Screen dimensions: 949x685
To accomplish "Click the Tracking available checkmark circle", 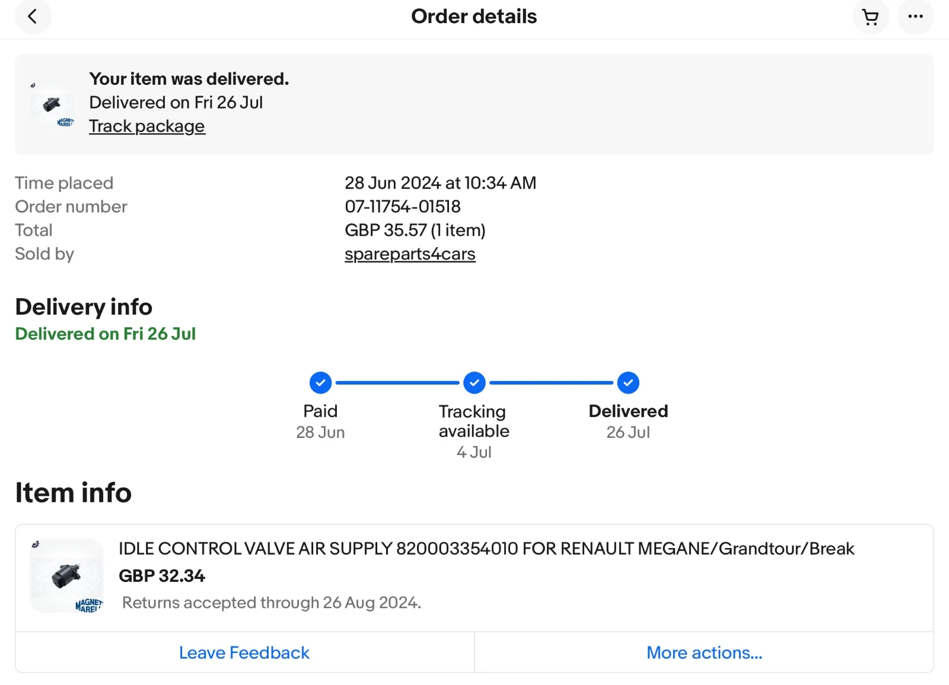I will (474, 383).
